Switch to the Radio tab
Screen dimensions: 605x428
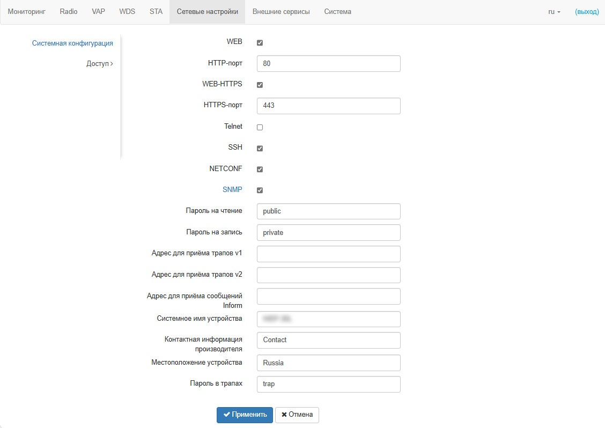pos(69,12)
